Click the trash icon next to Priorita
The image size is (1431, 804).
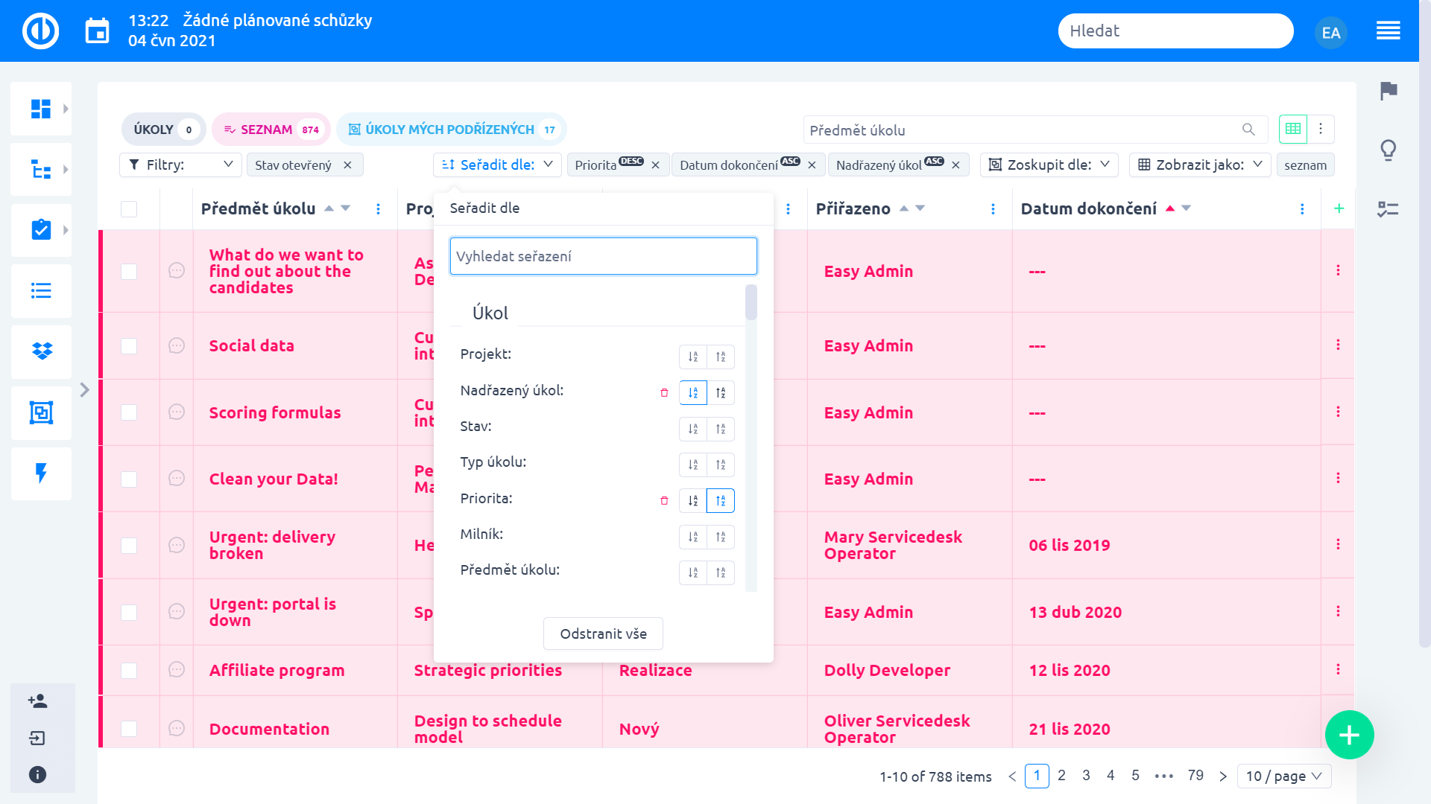click(x=664, y=501)
